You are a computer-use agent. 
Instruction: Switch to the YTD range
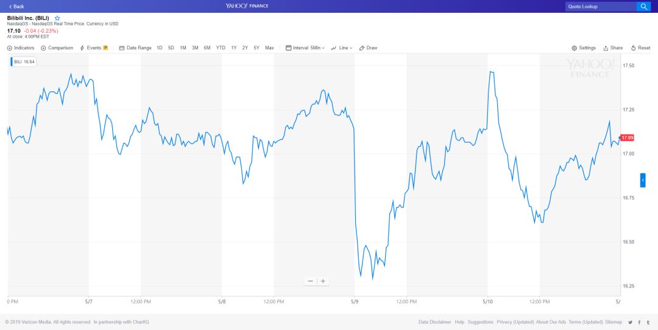pyautogui.click(x=221, y=48)
